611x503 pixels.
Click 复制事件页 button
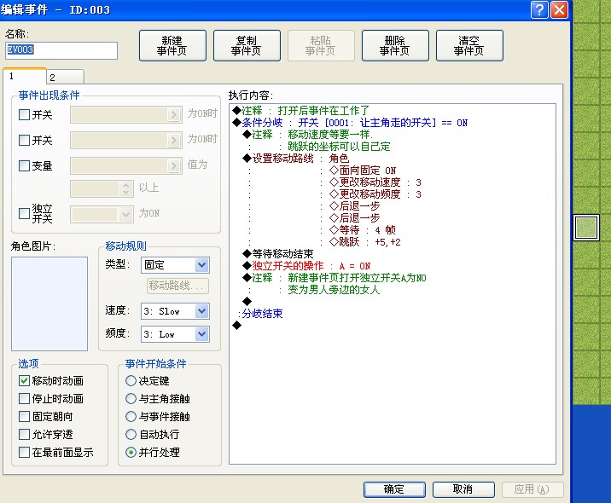click(x=247, y=45)
